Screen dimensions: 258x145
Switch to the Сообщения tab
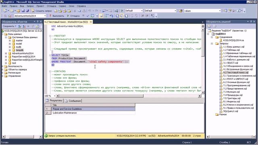point(73,101)
